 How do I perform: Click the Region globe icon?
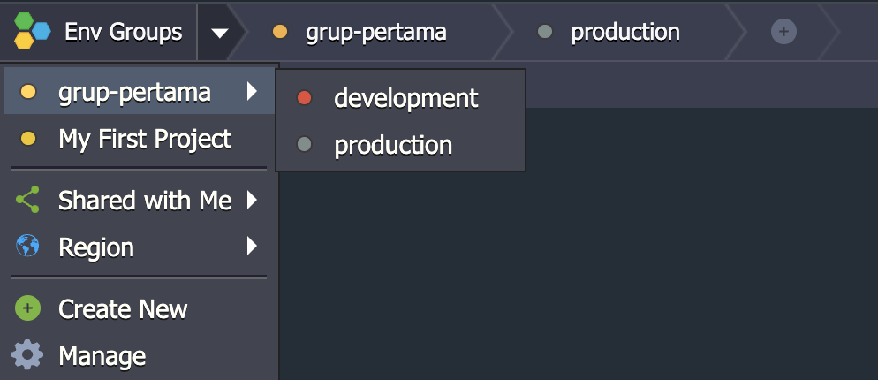point(27,246)
